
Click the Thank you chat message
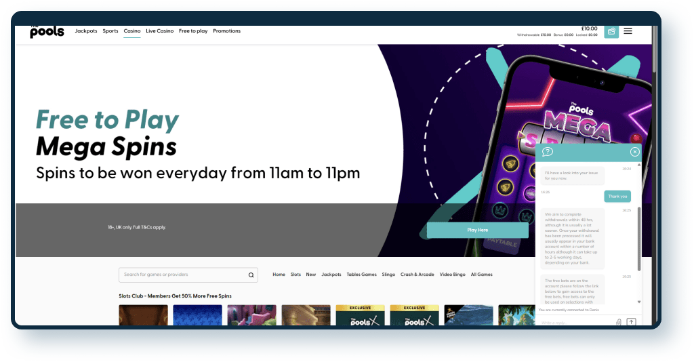click(x=617, y=197)
